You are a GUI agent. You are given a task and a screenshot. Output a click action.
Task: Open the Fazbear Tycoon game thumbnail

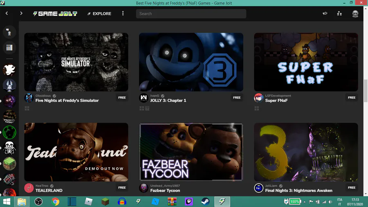[191, 152]
